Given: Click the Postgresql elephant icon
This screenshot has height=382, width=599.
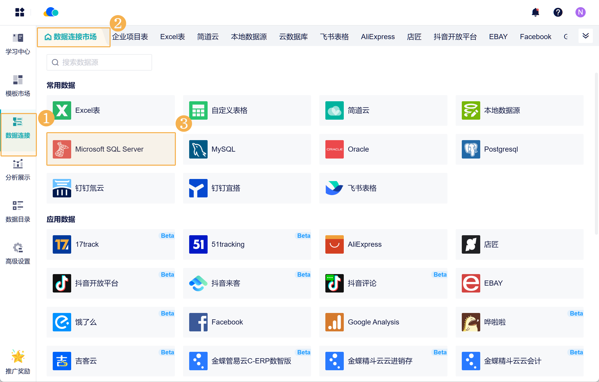Looking at the screenshot, I should coord(471,149).
